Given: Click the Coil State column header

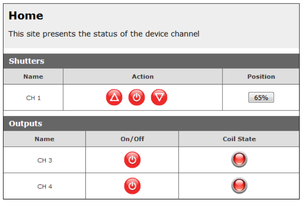Looking at the screenshot, I should [x=239, y=139].
